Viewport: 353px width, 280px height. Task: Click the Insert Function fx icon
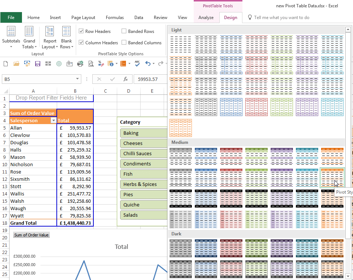pos(126,79)
